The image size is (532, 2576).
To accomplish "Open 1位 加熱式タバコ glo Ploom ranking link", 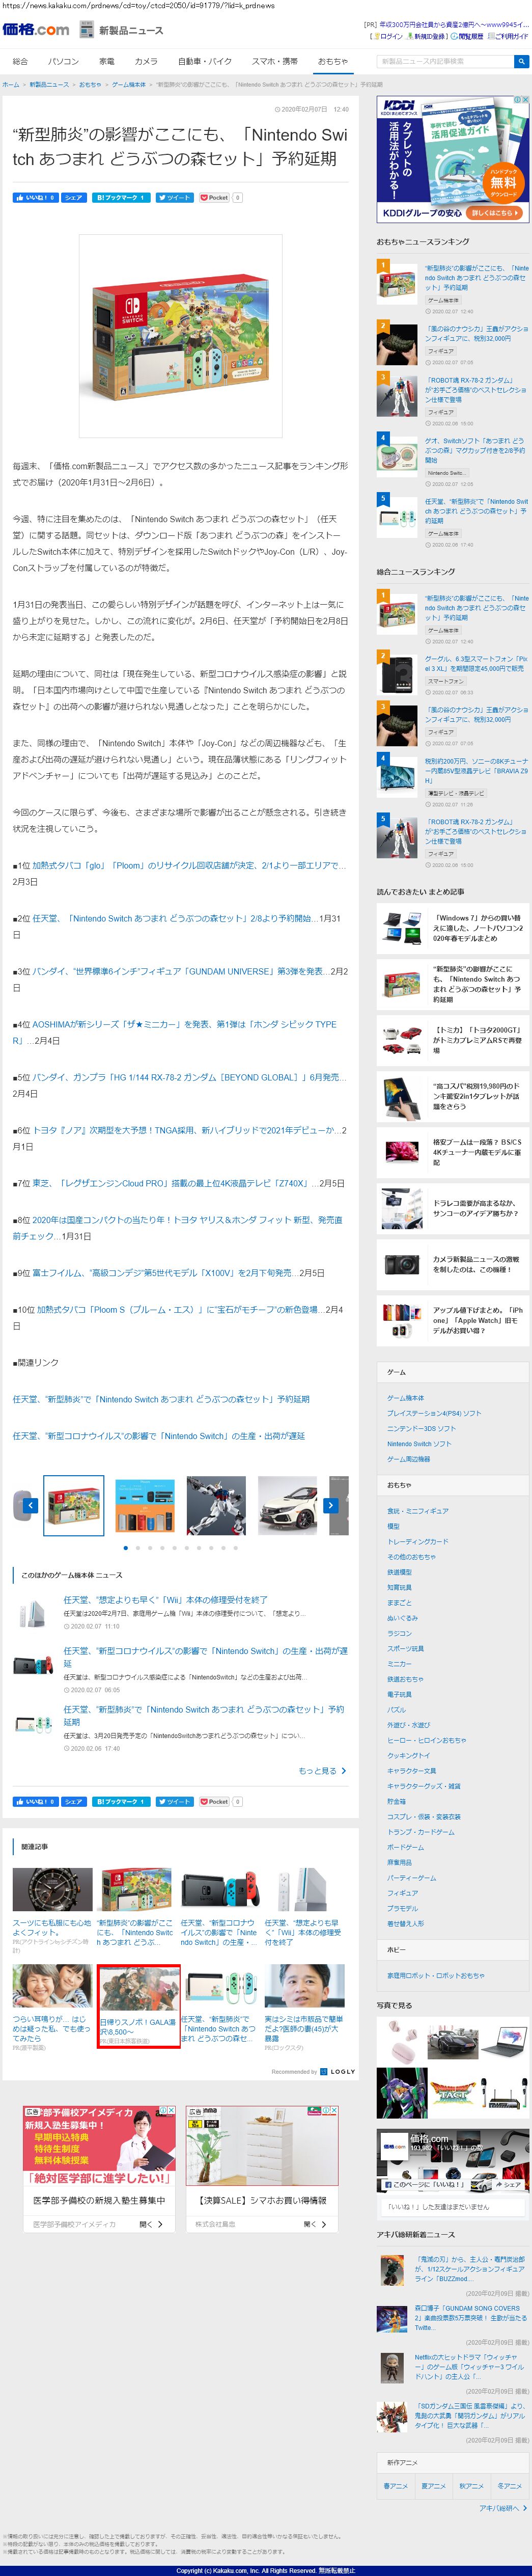I will click(188, 865).
